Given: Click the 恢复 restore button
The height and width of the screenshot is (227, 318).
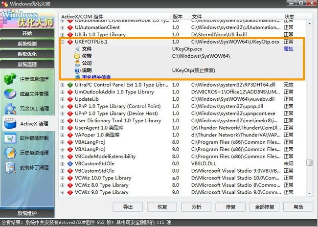Looking at the screenshot, I should pos(162,207).
